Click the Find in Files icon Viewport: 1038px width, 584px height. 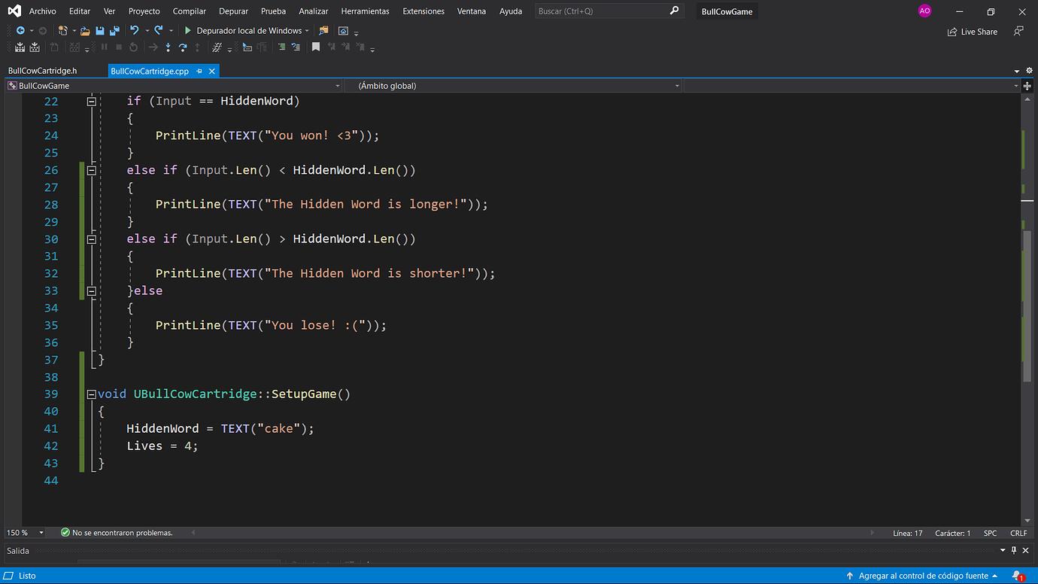(323, 31)
